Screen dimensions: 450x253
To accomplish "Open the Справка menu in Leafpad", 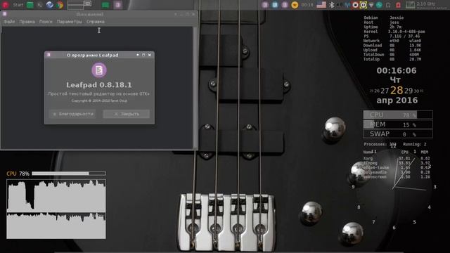I will tap(96, 22).
